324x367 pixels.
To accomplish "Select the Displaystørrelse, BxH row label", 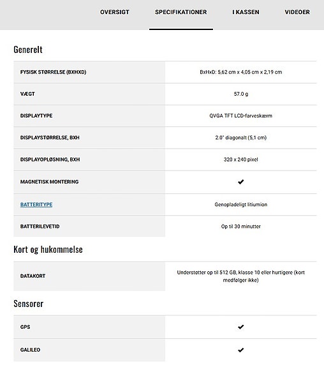I will click(50, 138).
